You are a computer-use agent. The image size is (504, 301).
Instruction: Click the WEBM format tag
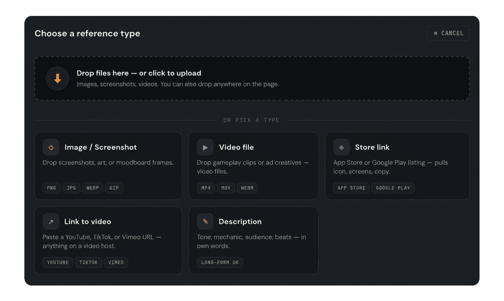(247, 188)
